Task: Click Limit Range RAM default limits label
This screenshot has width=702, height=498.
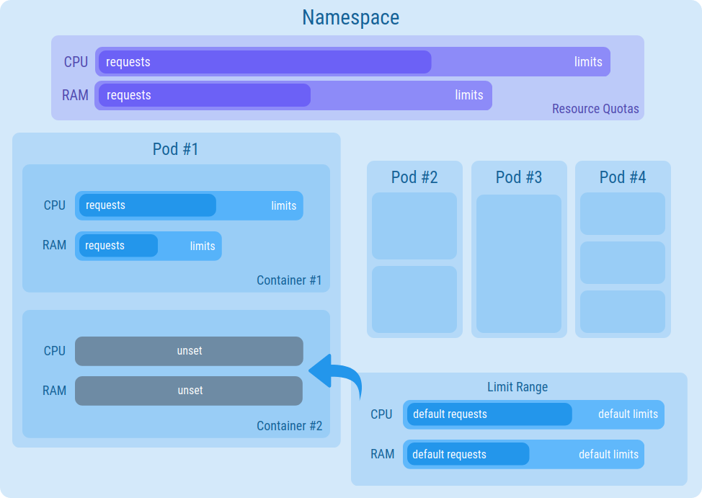Action: 608,455
